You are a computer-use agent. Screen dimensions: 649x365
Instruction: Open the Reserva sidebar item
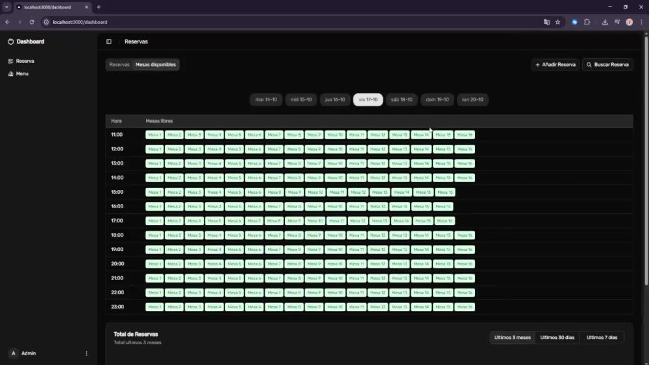click(x=25, y=61)
